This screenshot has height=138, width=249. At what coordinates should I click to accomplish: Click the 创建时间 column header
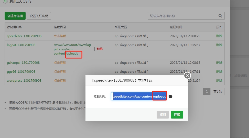click(x=176, y=27)
